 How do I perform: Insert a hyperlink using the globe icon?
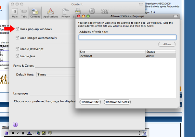pos(38,133)
